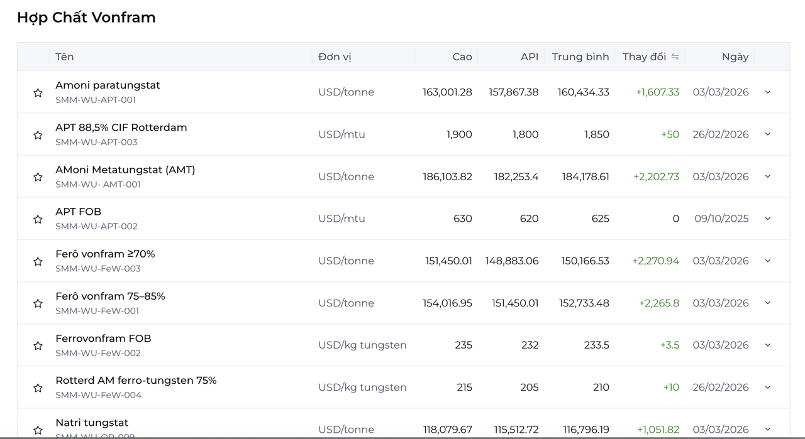Mark APT FOB as favorite
Viewport: 805px width, 439px height.
coord(38,219)
